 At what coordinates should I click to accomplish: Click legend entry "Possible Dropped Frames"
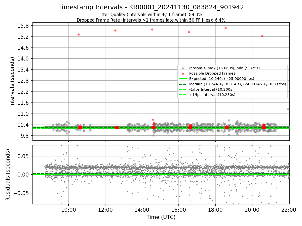(212, 73)
